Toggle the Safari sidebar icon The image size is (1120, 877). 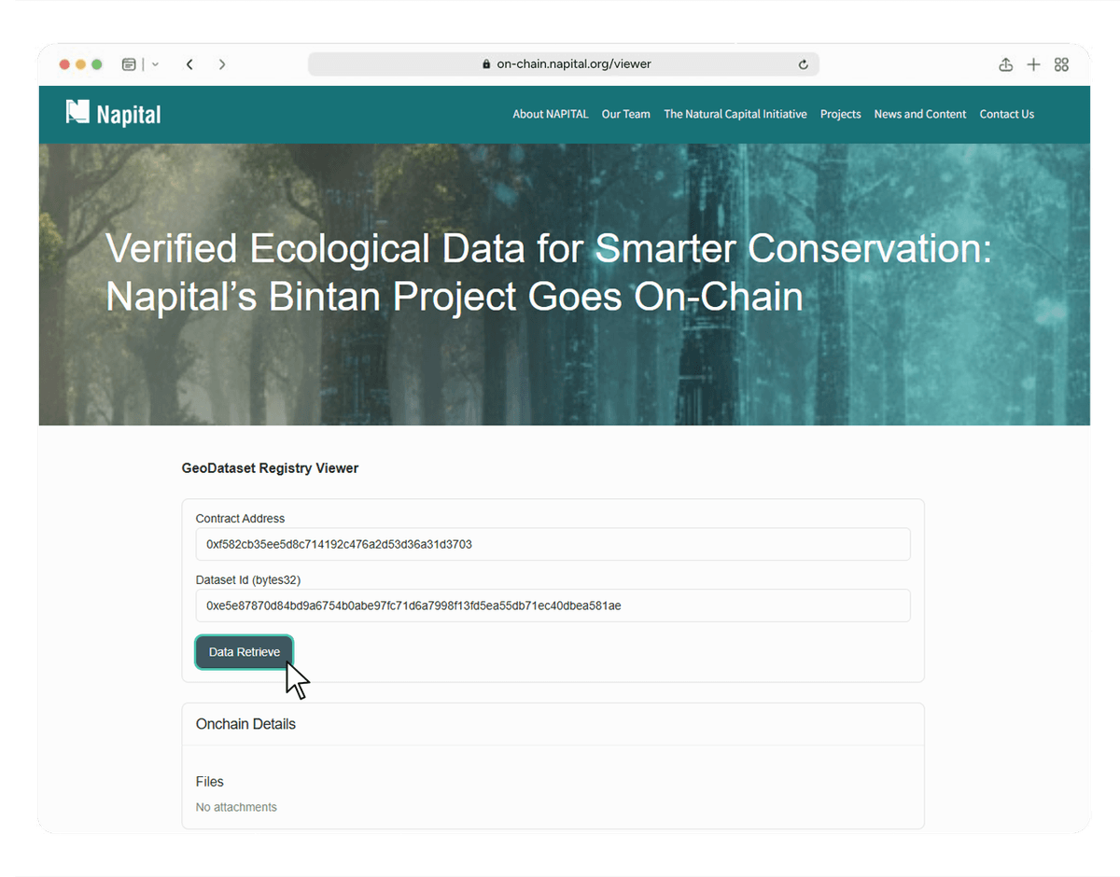pyautogui.click(x=129, y=64)
